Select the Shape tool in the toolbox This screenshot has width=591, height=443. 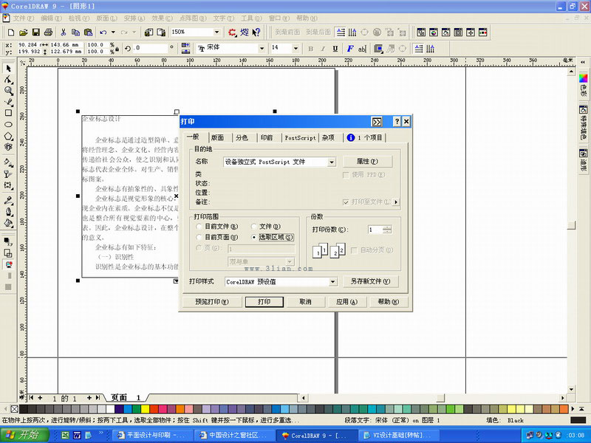click(8, 80)
